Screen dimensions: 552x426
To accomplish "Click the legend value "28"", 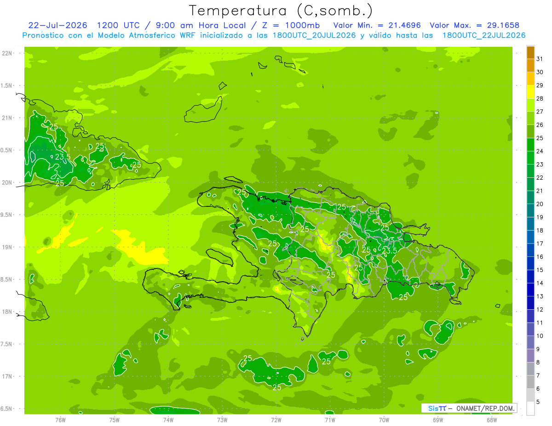I will click(x=540, y=98).
